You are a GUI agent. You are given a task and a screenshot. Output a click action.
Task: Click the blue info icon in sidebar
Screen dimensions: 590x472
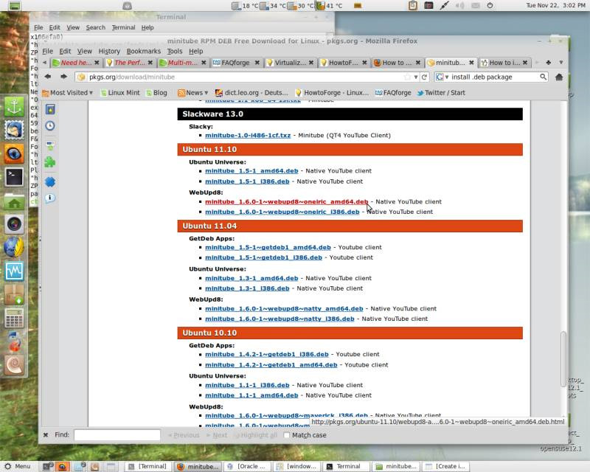50,198
